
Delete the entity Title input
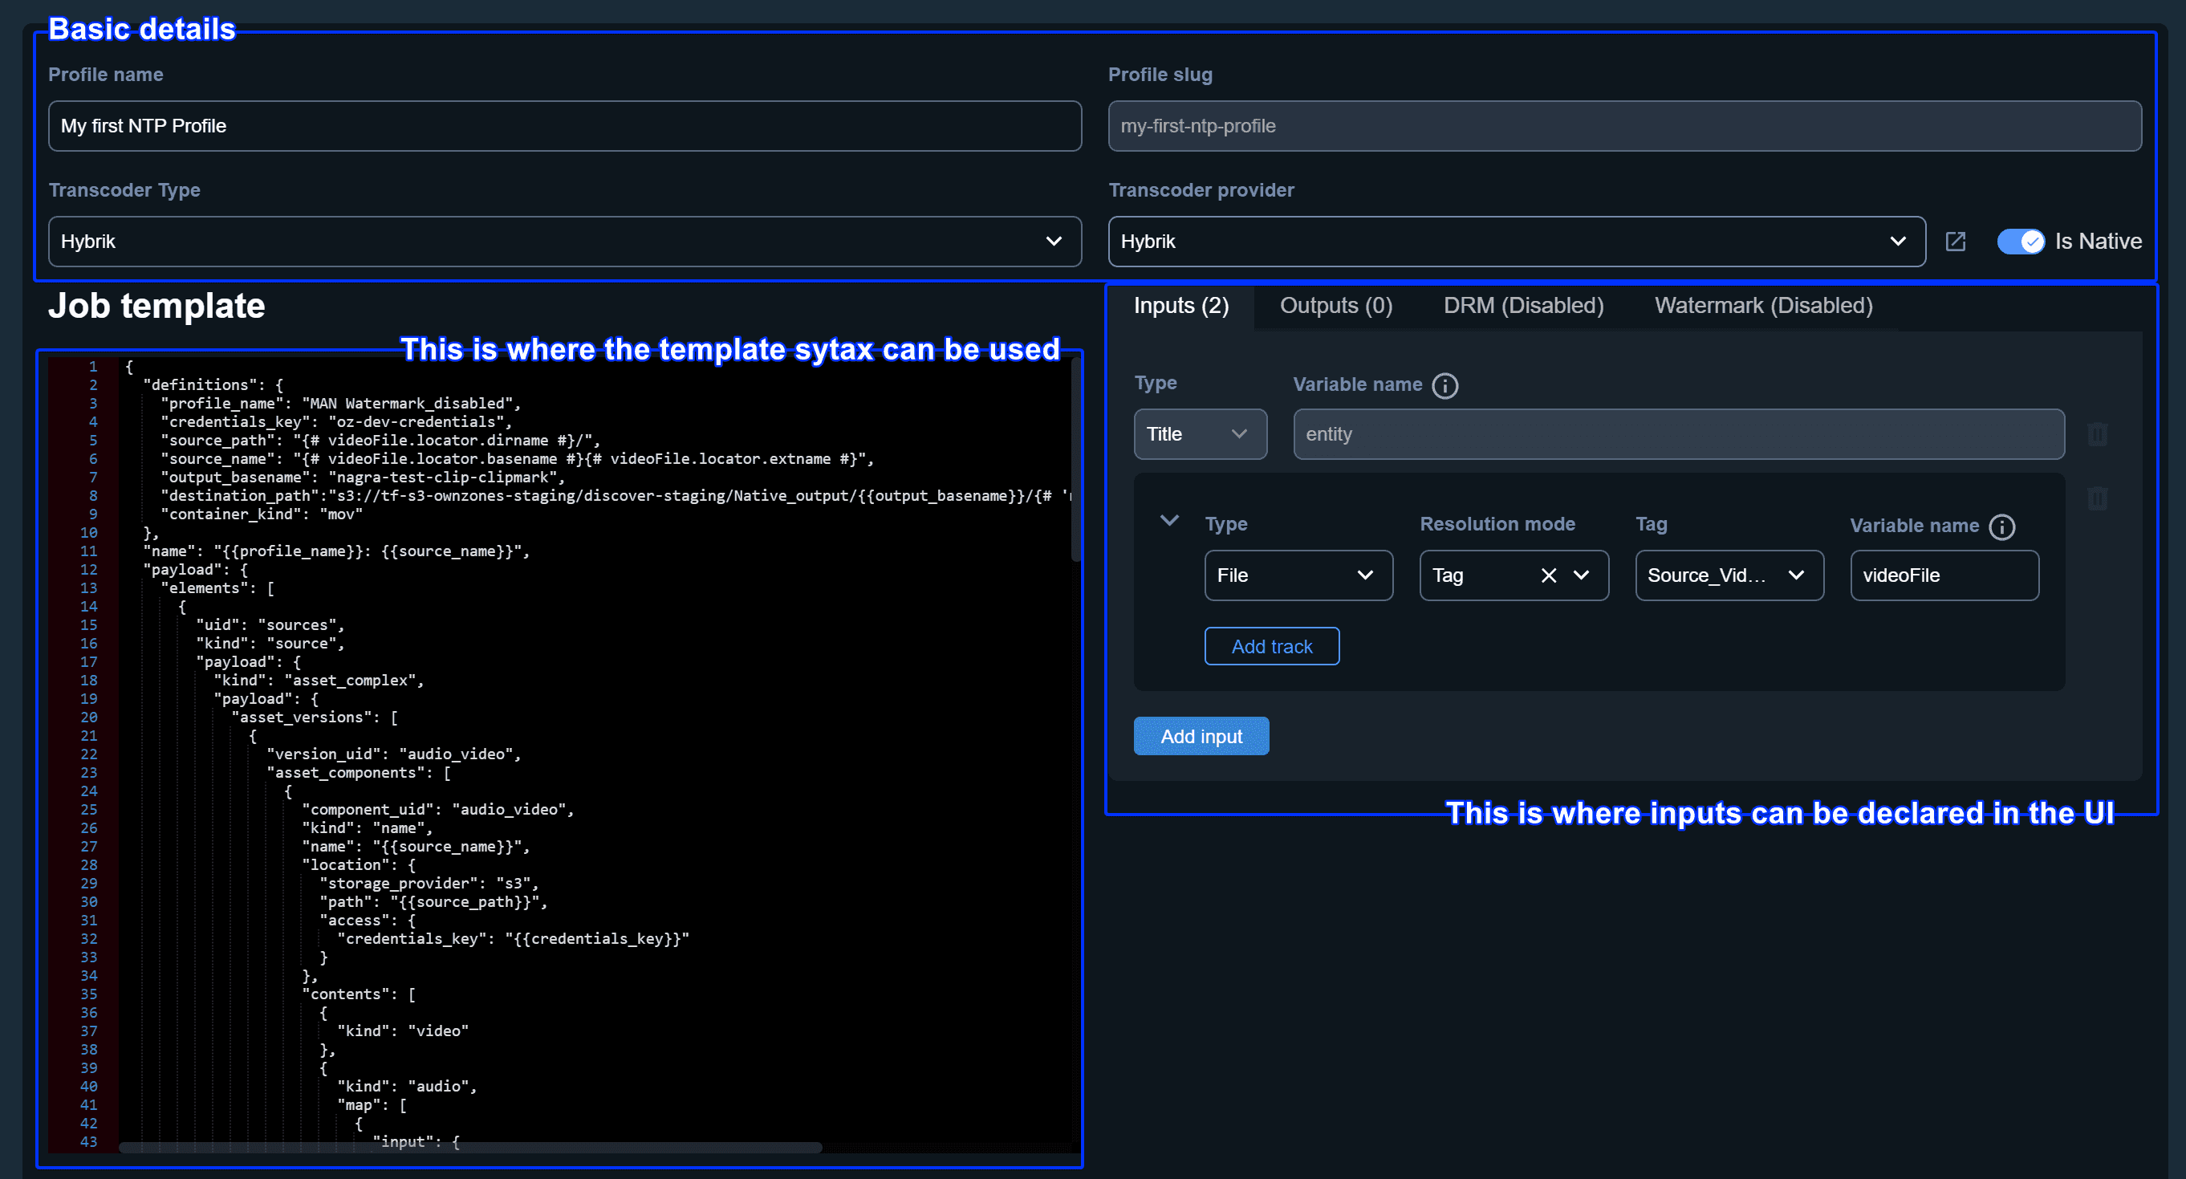(x=2098, y=433)
